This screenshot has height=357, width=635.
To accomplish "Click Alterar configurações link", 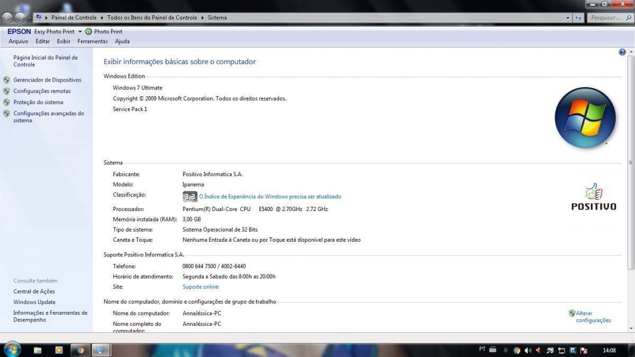I will pos(593,317).
